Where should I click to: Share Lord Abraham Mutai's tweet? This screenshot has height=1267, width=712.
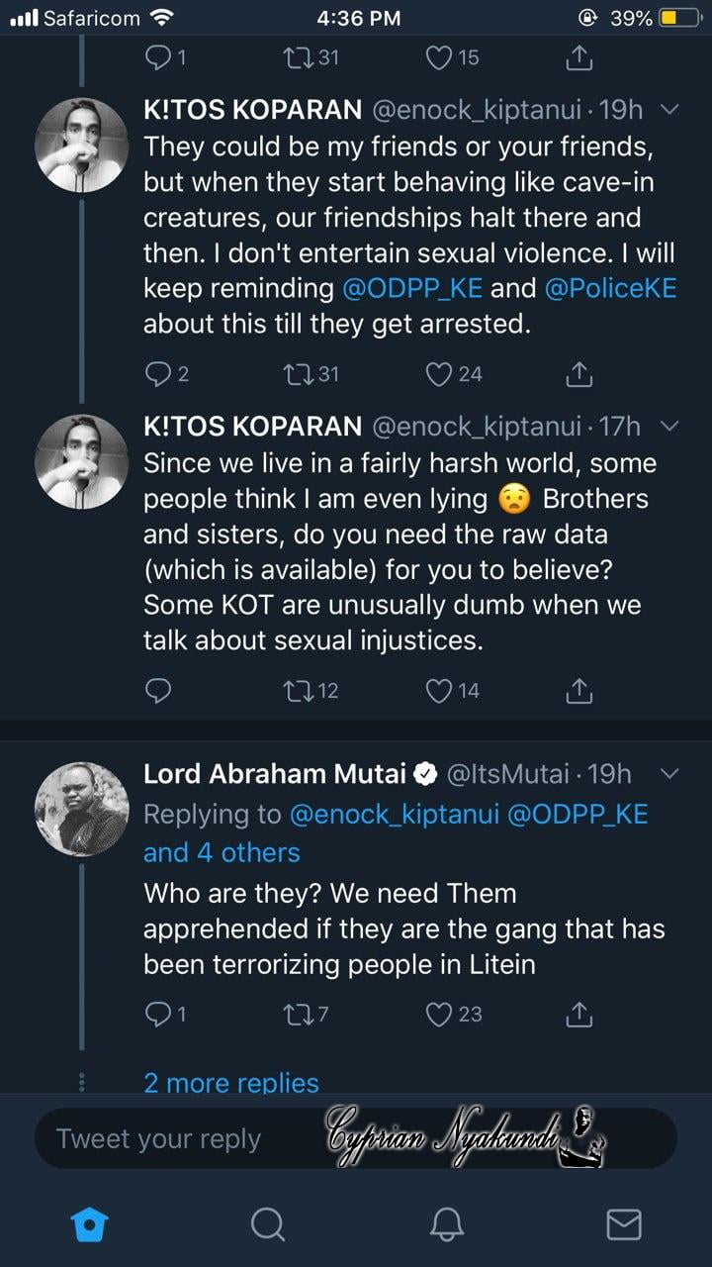pos(579,1015)
